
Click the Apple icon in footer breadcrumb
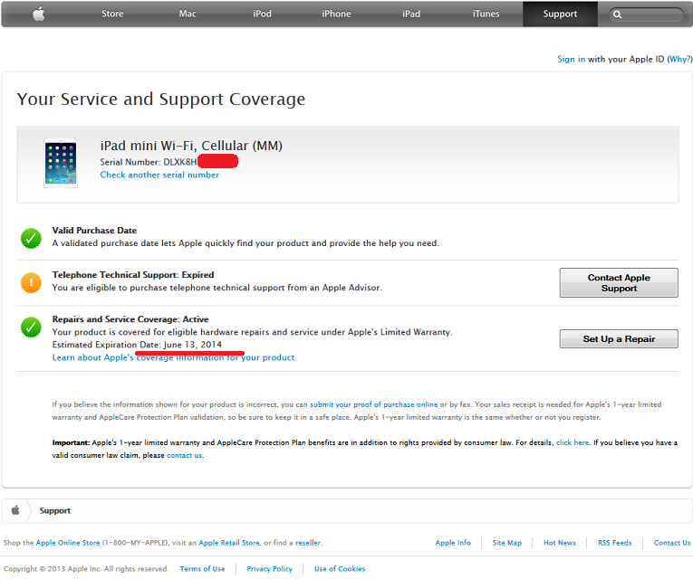coord(15,510)
